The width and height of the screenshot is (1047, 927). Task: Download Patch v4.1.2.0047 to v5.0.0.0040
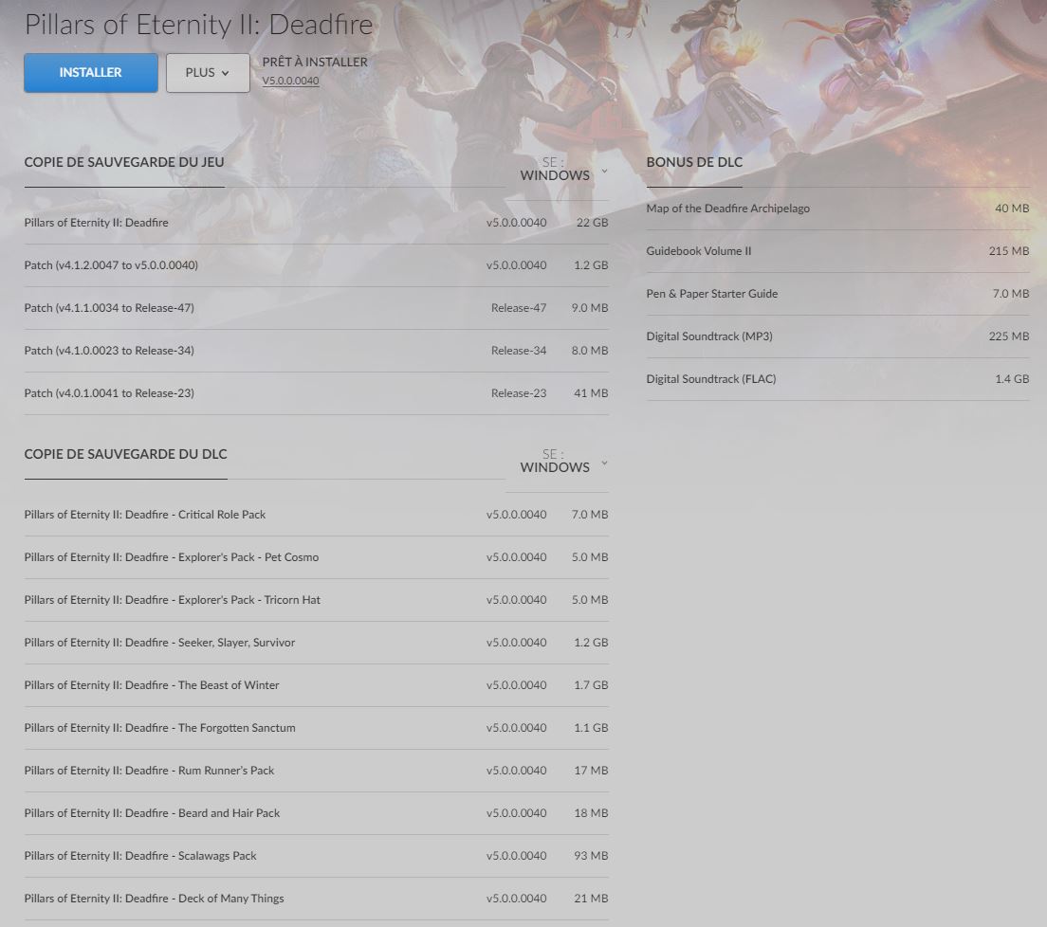316,265
